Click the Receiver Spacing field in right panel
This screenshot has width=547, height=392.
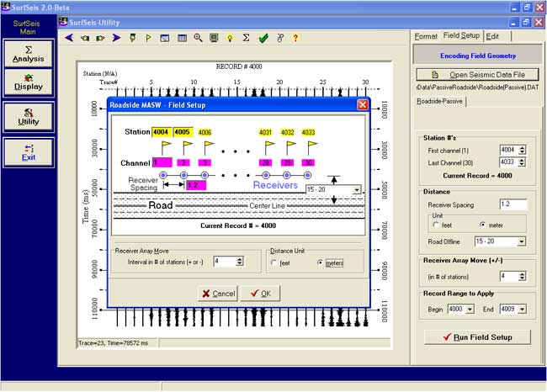513,204
